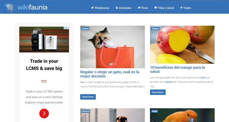Select the Aves category tag
The height and width of the screenshot is (122, 229).
click(x=154, y=111)
